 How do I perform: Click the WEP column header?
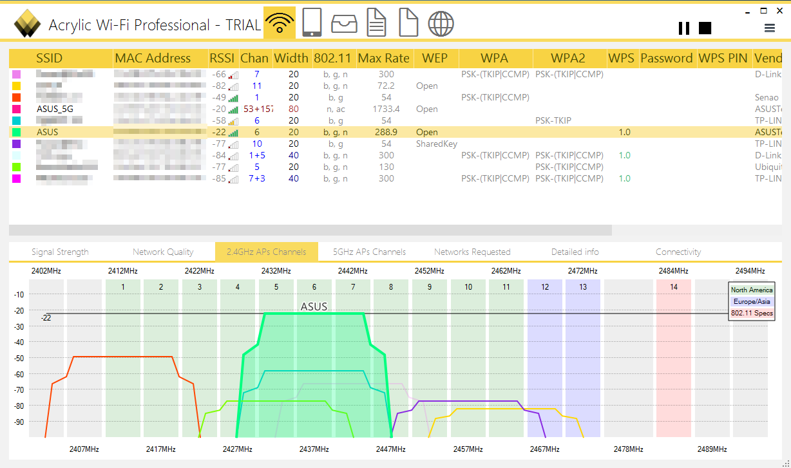click(435, 58)
